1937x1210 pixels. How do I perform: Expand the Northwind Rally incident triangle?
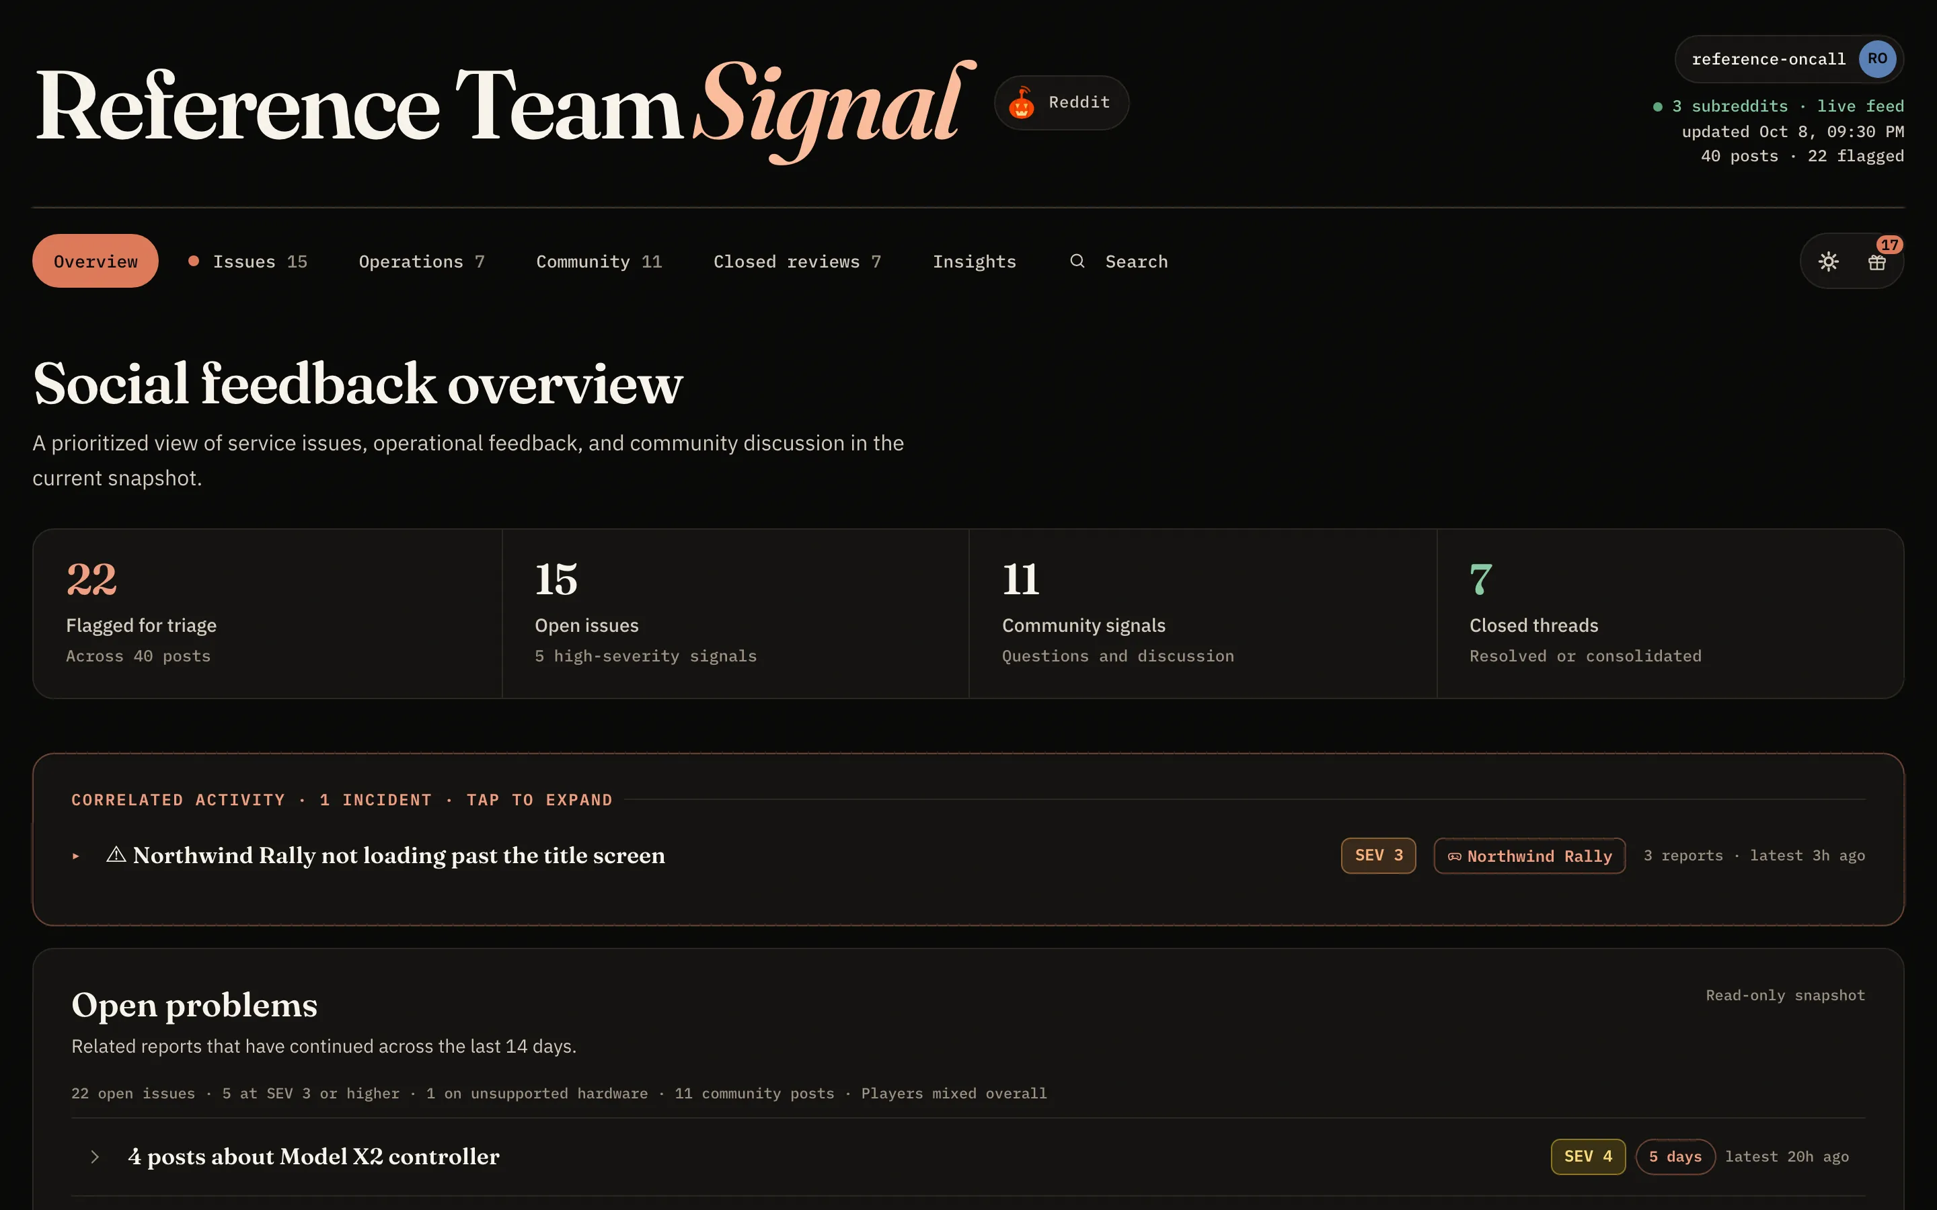click(x=76, y=856)
